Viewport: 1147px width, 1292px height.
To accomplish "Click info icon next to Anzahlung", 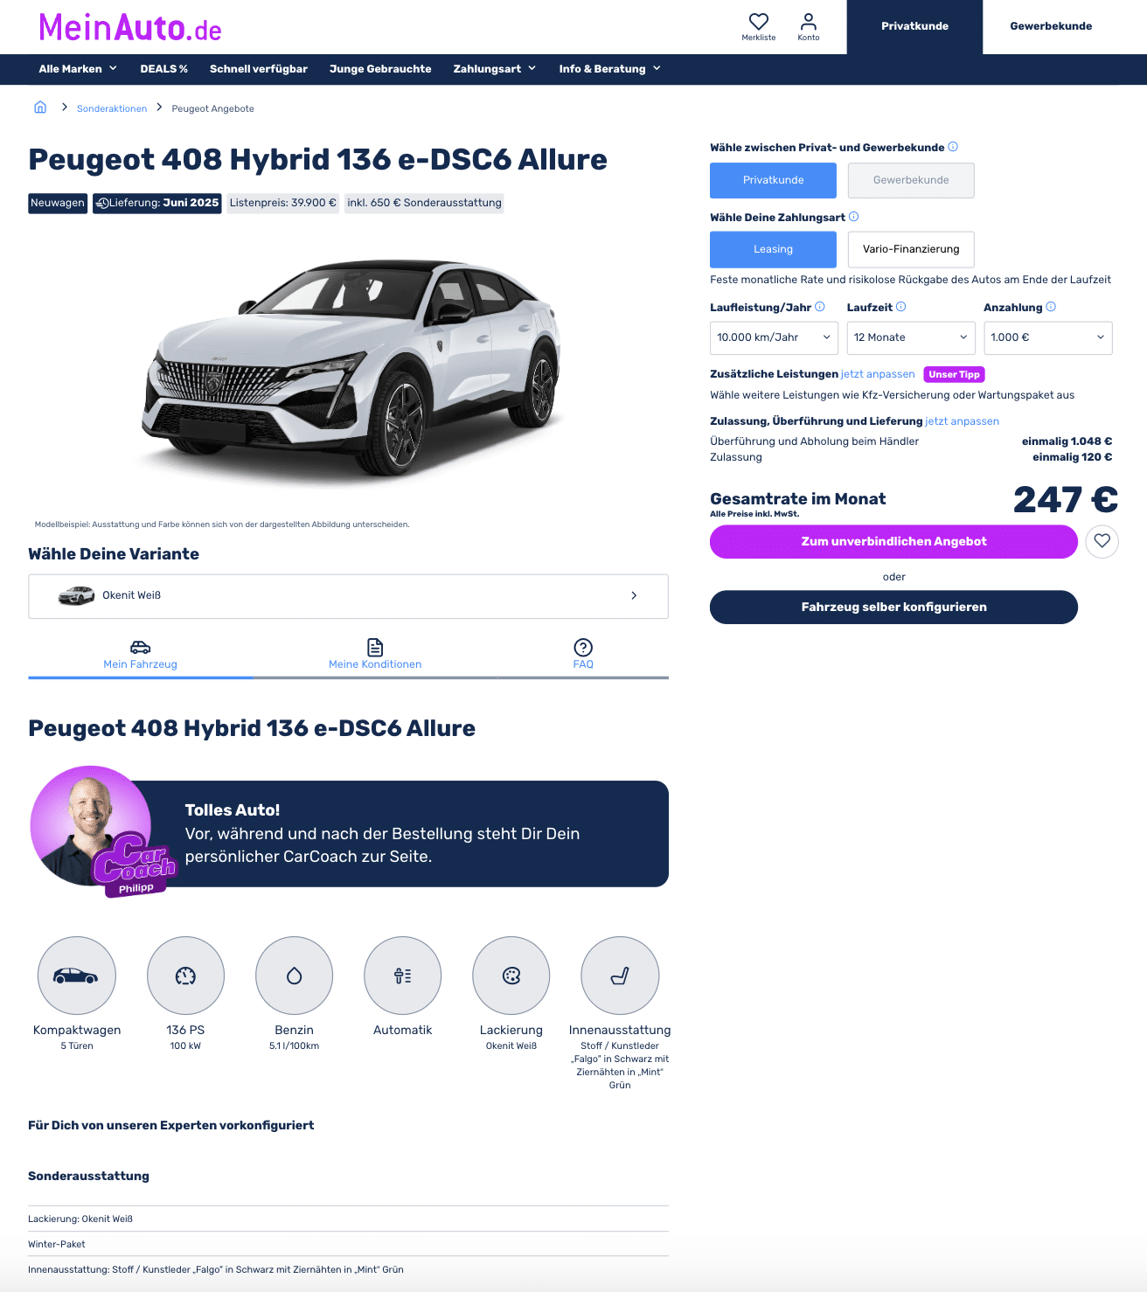I will [x=1051, y=307].
